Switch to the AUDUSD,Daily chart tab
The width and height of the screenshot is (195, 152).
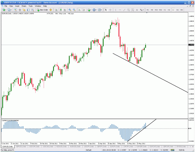click(x=75, y=146)
